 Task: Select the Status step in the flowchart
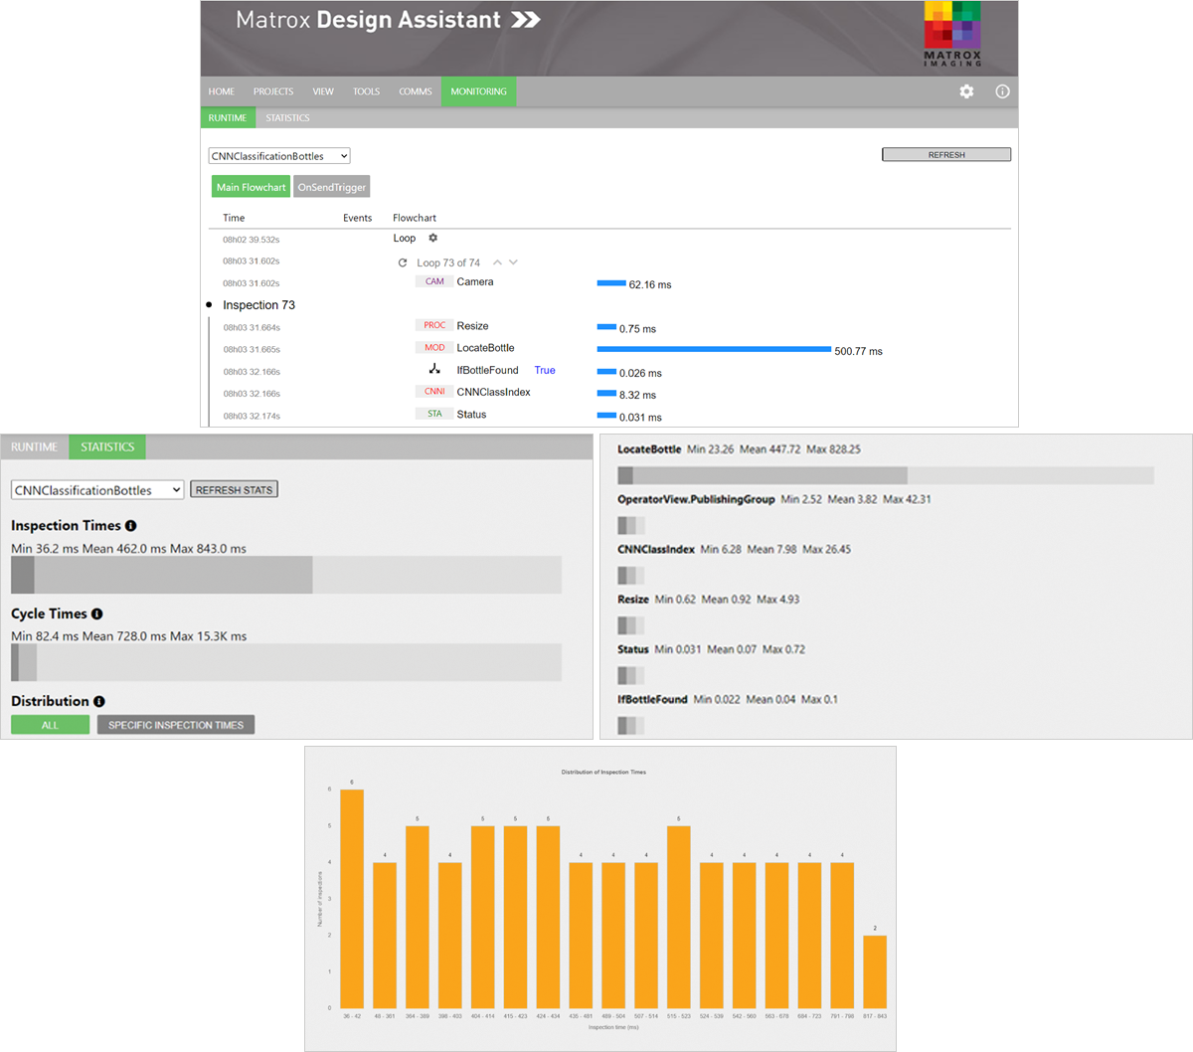tap(471, 414)
